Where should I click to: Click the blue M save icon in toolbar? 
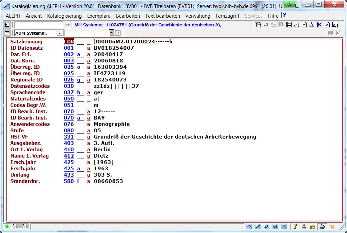pyautogui.click(x=319, y=25)
